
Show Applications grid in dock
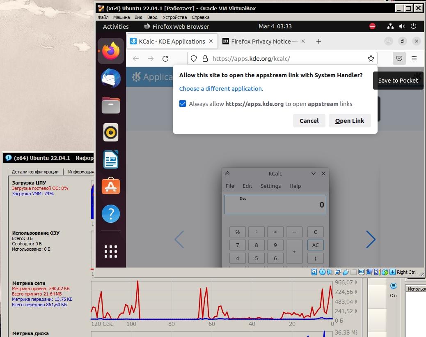[x=110, y=252]
